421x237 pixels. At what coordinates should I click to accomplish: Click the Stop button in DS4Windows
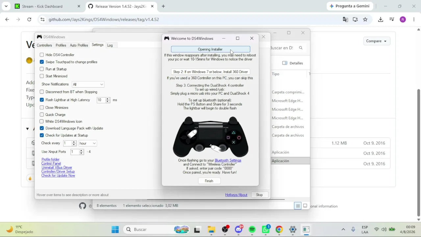click(x=259, y=195)
